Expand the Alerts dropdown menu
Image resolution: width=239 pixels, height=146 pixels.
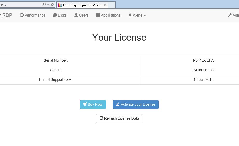pos(137,15)
